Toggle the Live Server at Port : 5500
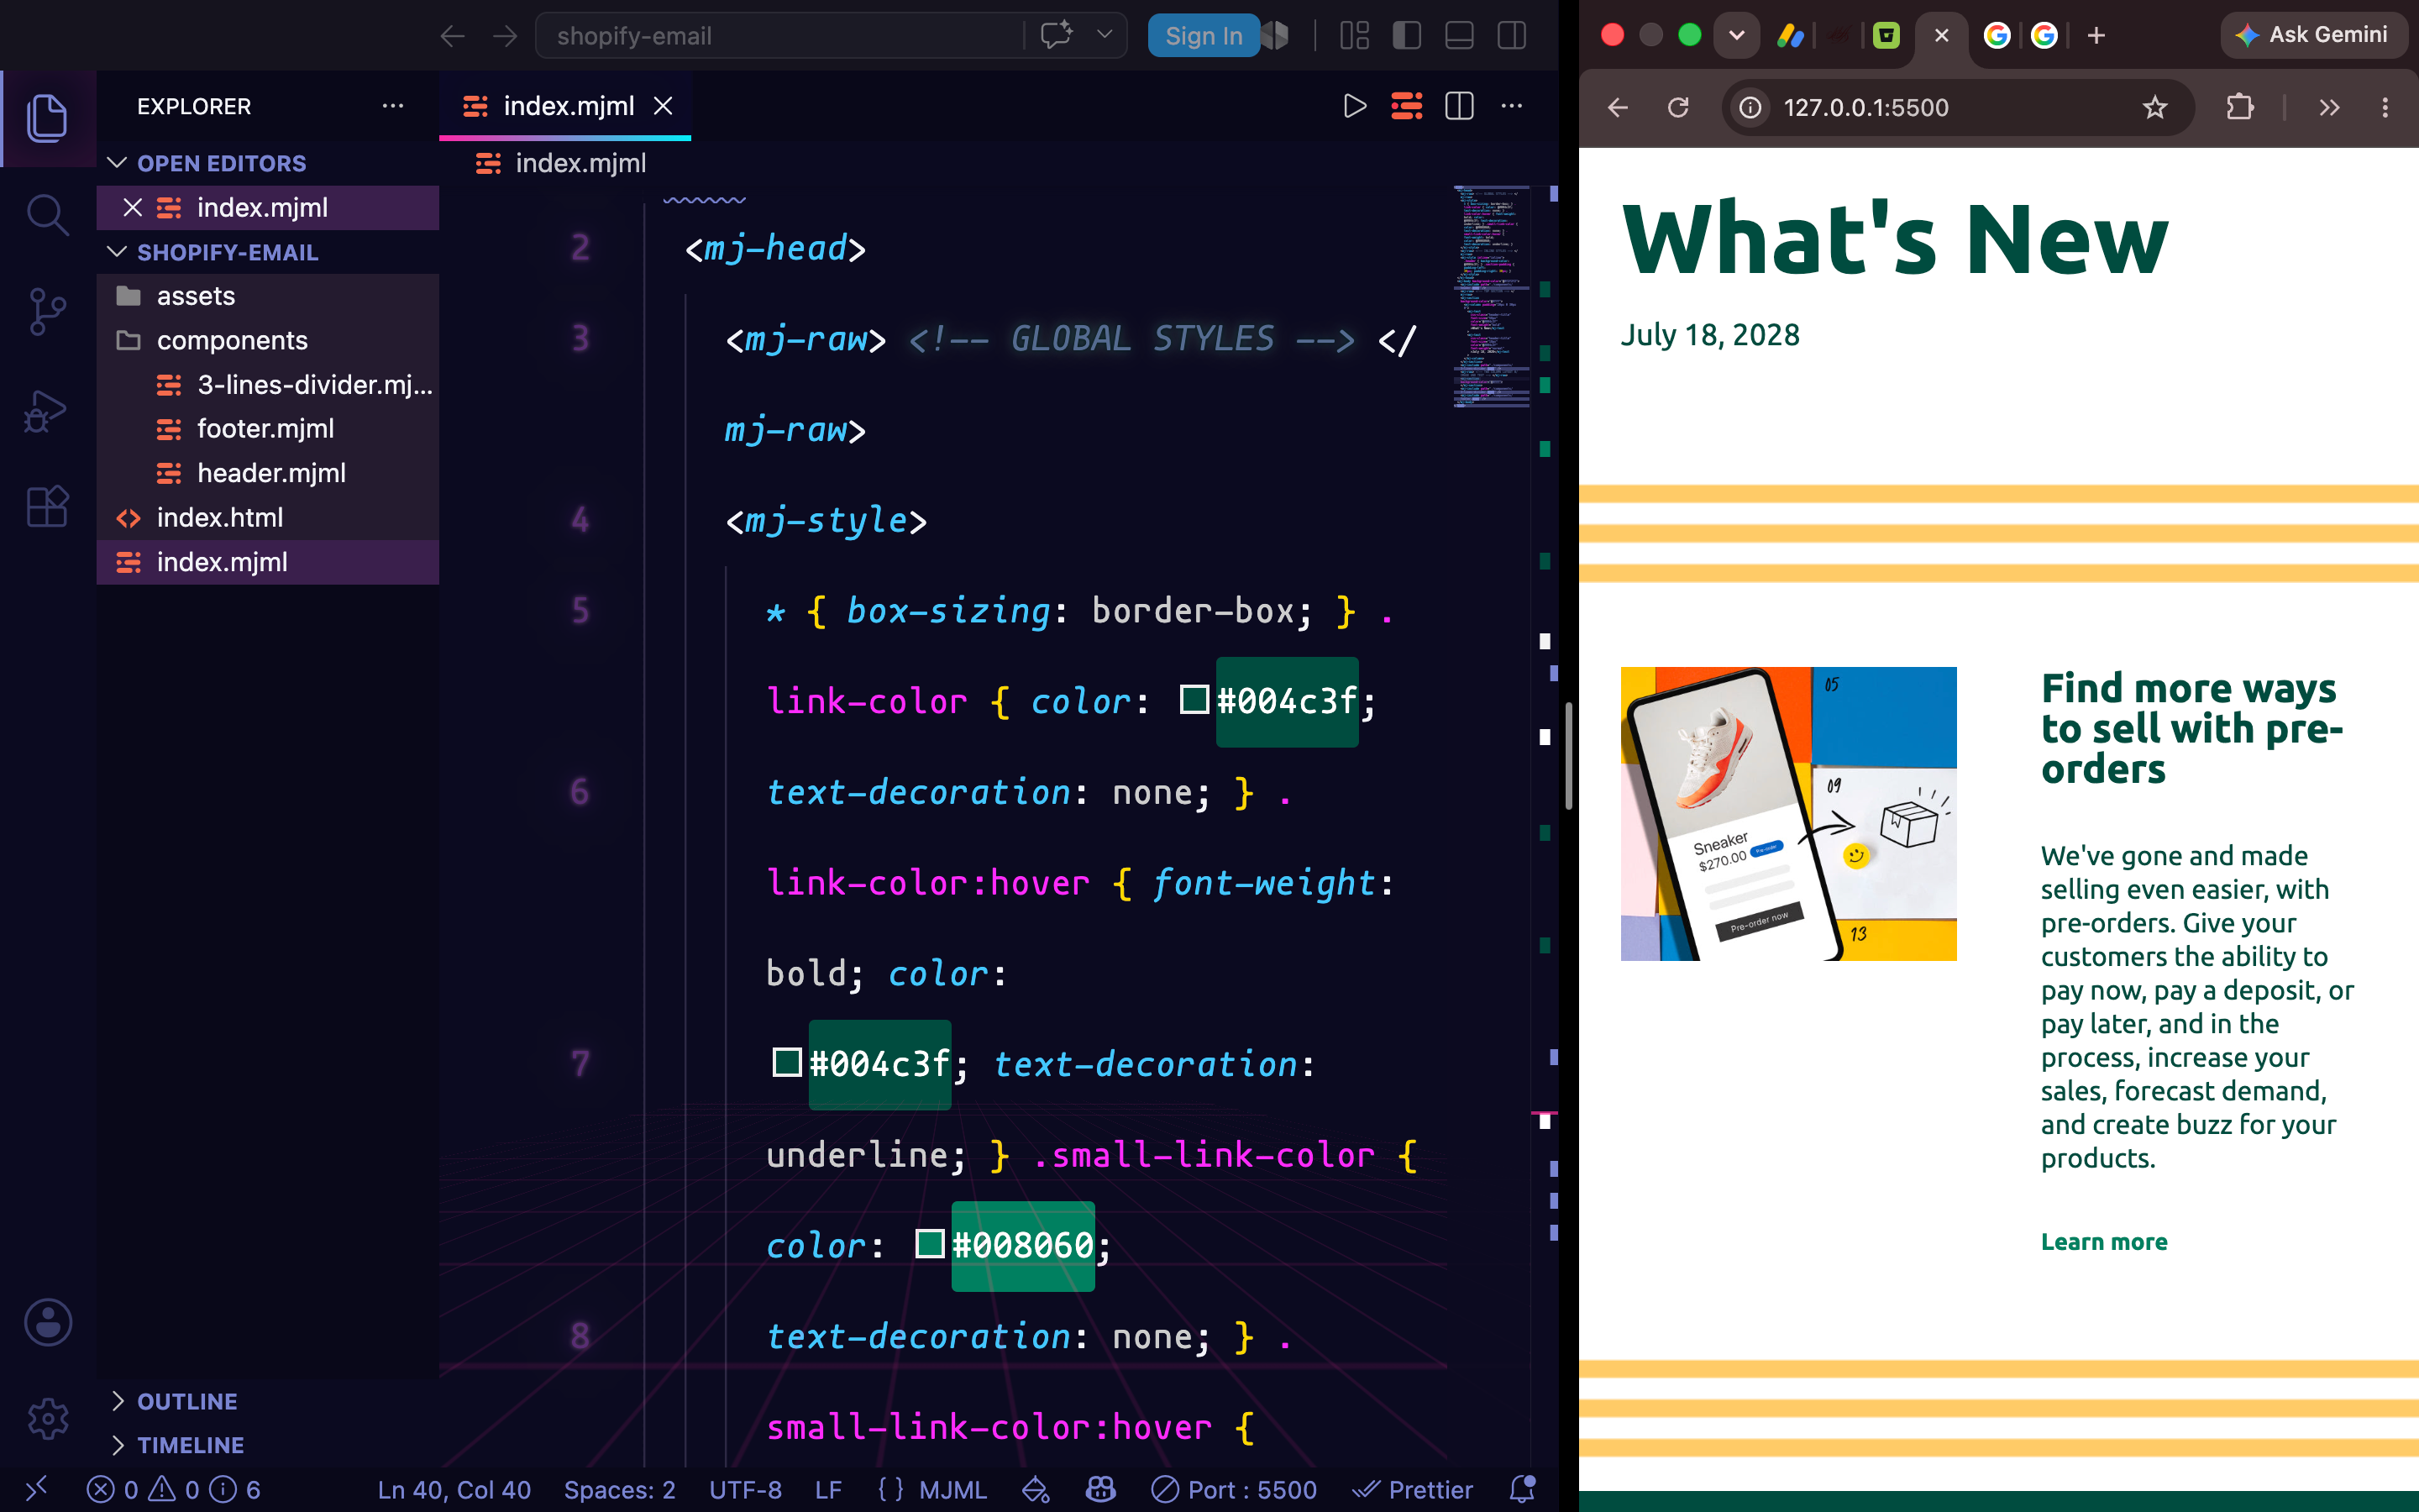Viewport: 2419px width, 1512px height. pos(1235,1489)
